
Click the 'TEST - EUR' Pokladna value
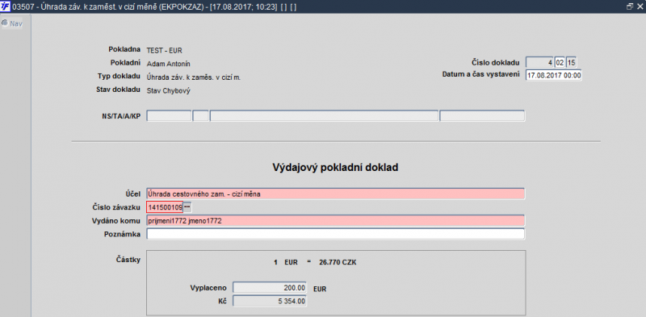coord(165,51)
